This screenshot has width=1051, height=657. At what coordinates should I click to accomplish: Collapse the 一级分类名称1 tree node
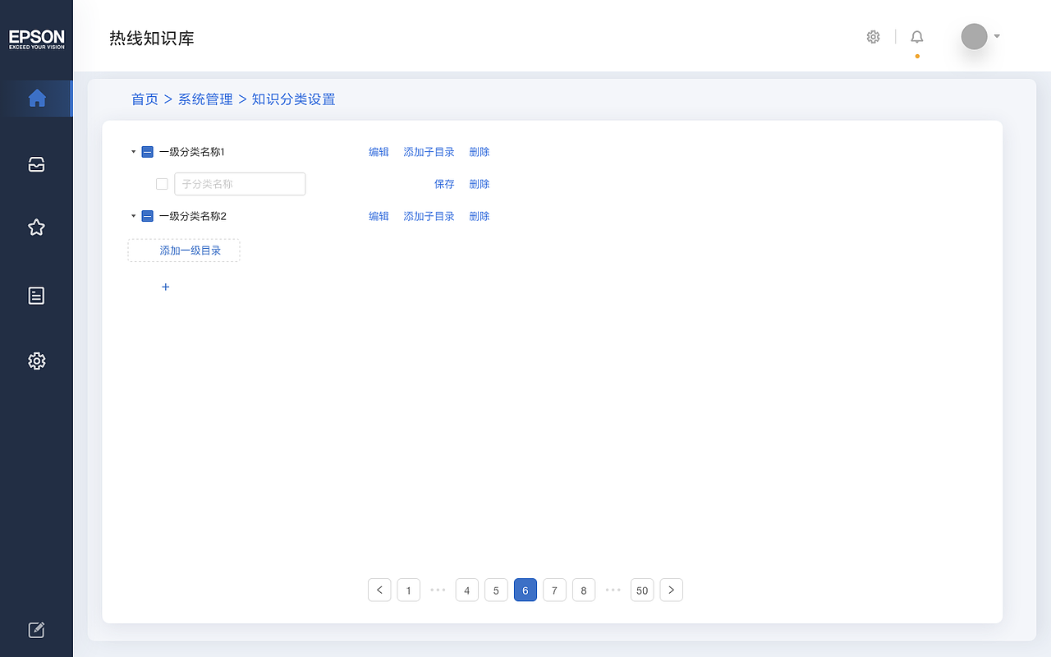[133, 151]
